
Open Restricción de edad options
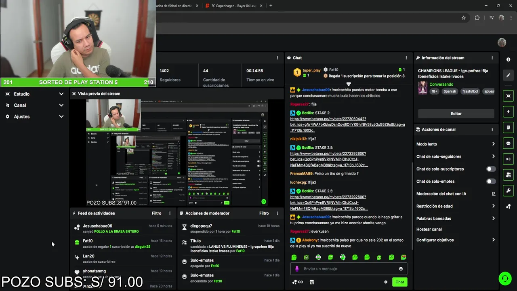(456, 206)
